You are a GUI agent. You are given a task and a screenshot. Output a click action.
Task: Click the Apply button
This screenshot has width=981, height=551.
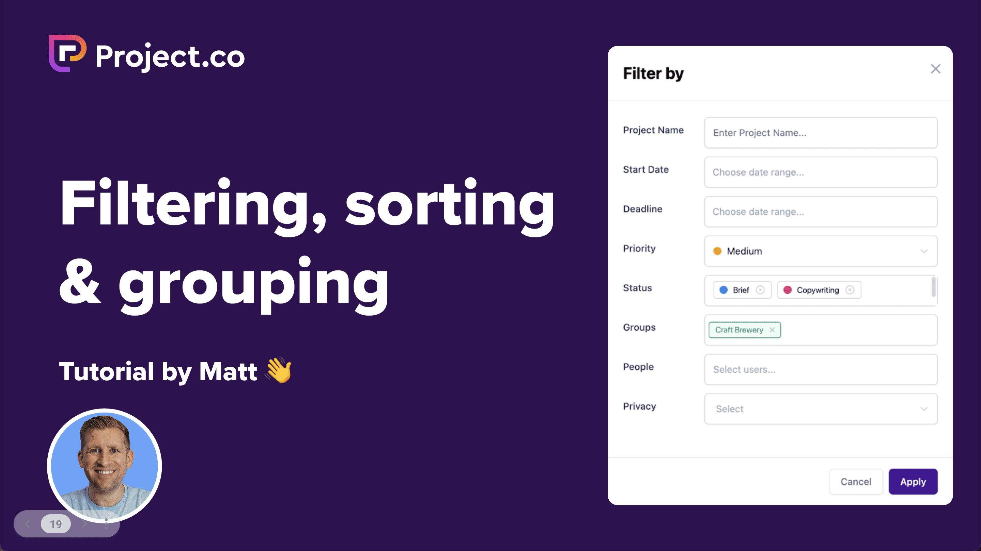(x=912, y=482)
